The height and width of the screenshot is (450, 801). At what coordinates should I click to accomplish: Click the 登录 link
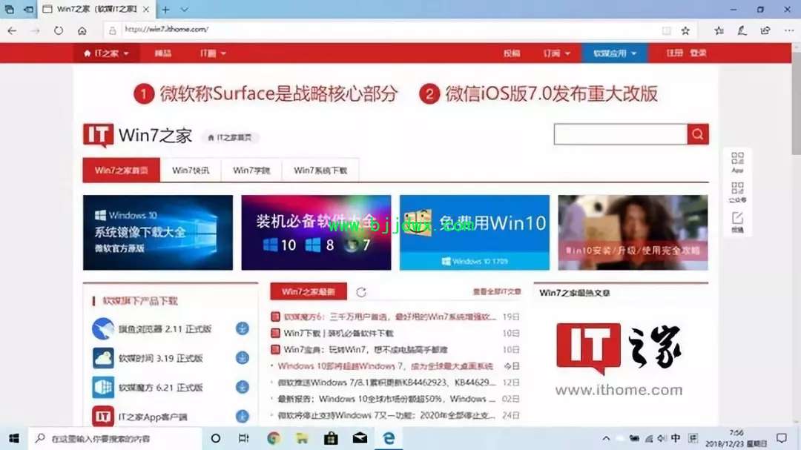coord(699,53)
